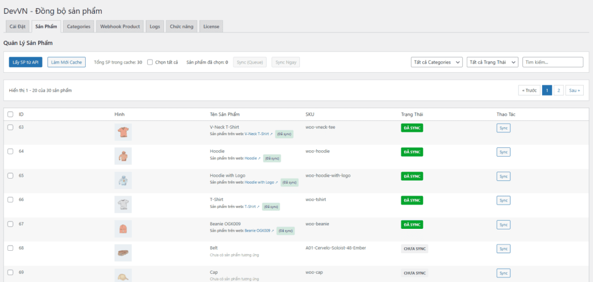Switch to the Webhook Product tab
This screenshot has height=282, width=593.
120,26
